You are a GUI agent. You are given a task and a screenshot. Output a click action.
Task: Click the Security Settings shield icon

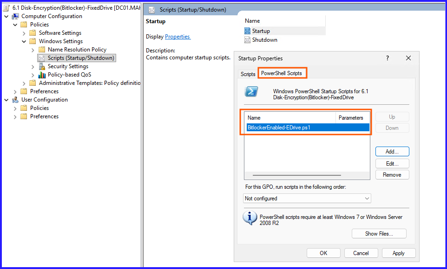pos(42,66)
